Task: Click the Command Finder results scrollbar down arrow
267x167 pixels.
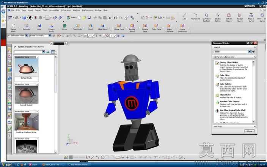Action: click(253, 122)
